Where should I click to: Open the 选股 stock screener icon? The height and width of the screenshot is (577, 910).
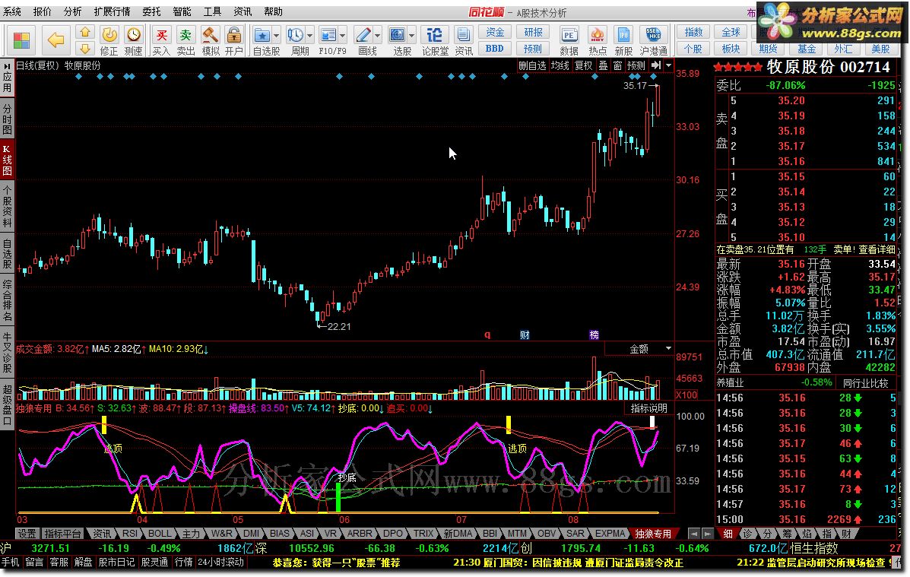pos(398,36)
